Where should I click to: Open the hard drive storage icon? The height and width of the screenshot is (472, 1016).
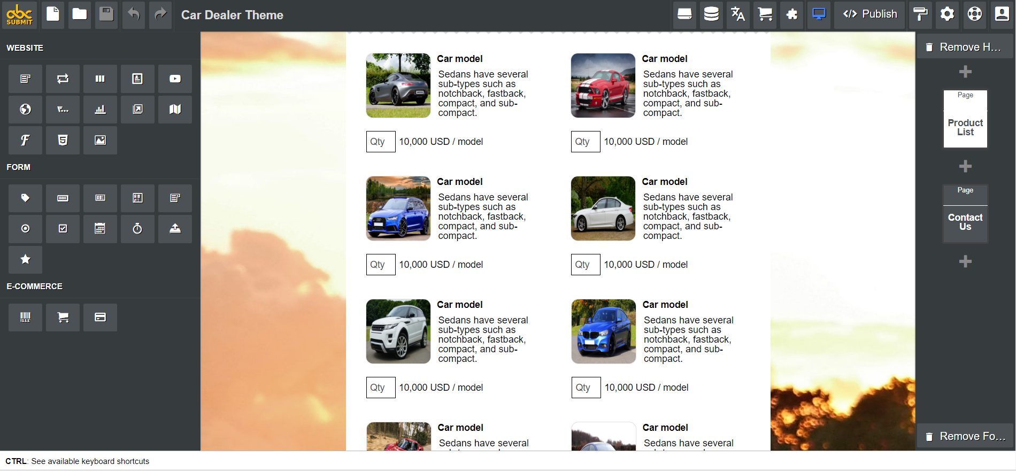(684, 14)
